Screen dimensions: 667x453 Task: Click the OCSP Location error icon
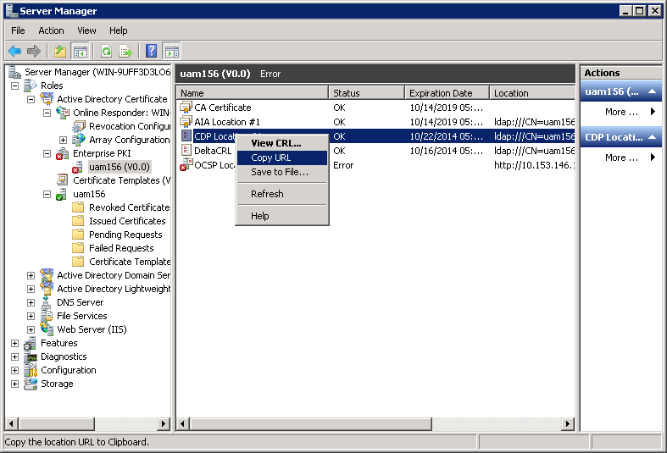coord(186,165)
